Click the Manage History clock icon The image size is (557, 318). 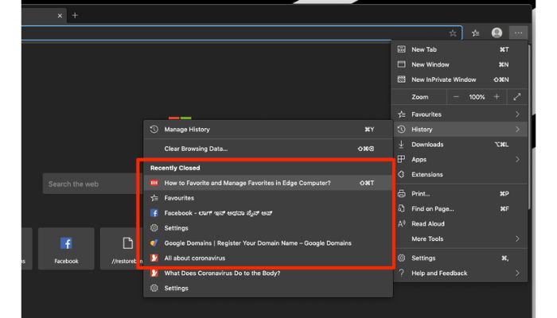[154, 130]
